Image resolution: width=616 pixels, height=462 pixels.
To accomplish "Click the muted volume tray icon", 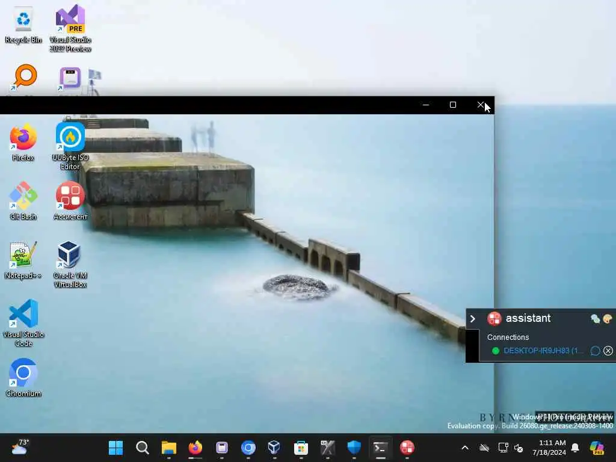I will (x=519, y=448).
